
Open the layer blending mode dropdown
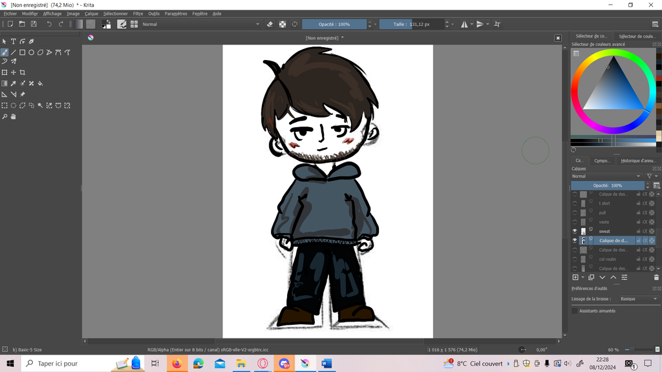tap(606, 176)
